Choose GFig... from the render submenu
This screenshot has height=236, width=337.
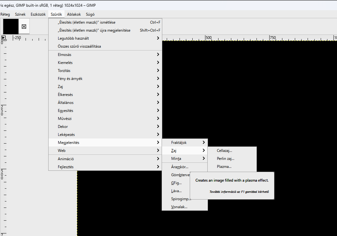[x=176, y=183]
